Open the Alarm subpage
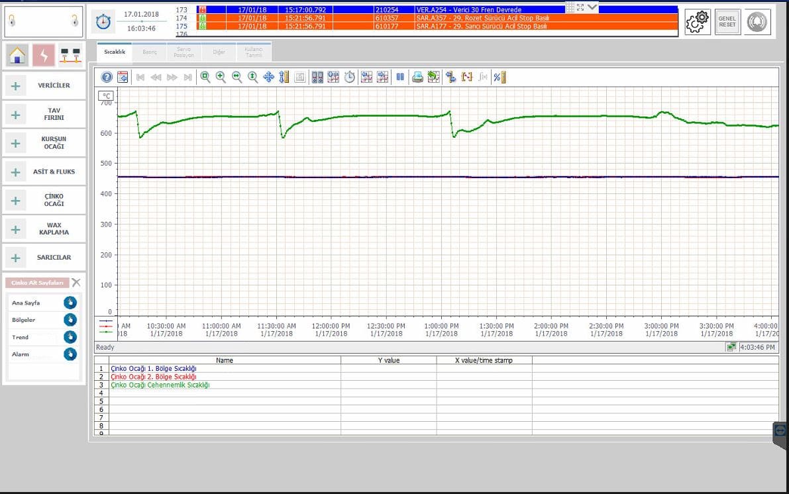 coord(70,354)
